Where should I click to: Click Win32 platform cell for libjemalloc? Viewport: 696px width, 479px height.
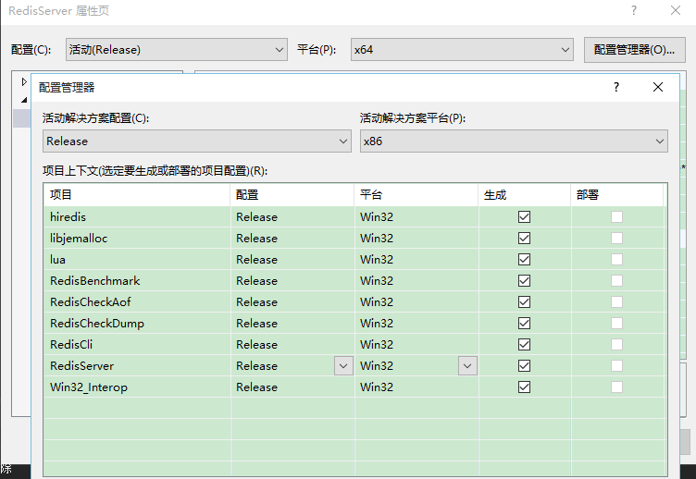click(416, 239)
